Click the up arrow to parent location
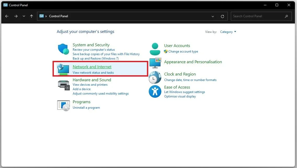 [31, 16]
